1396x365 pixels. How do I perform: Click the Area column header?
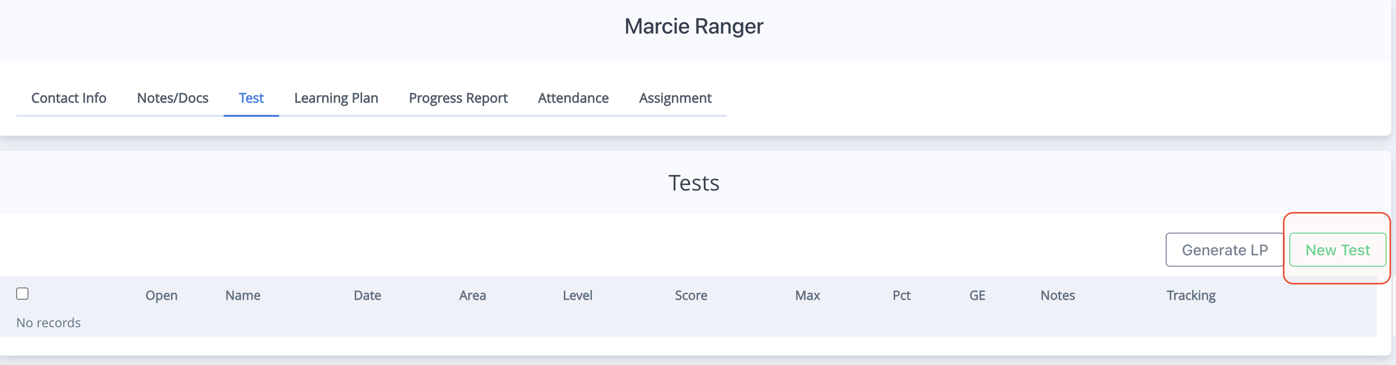pos(472,295)
